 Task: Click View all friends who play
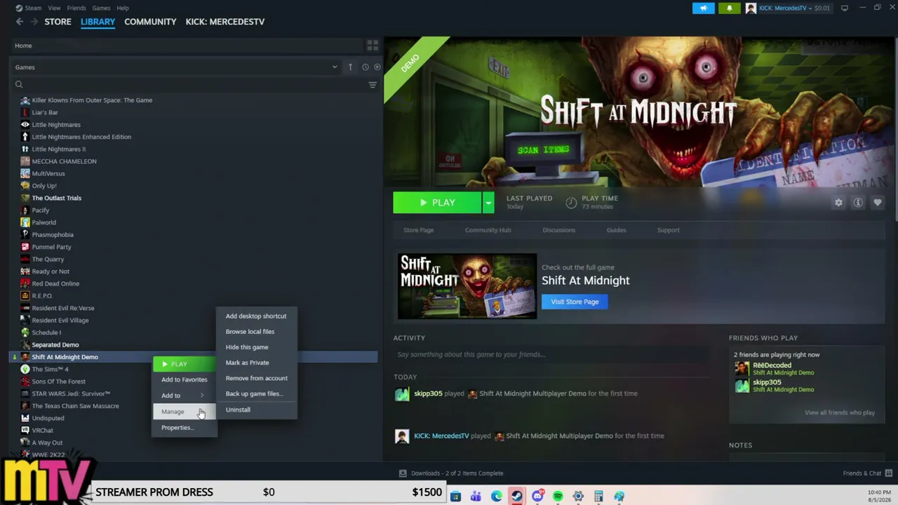tap(840, 412)
